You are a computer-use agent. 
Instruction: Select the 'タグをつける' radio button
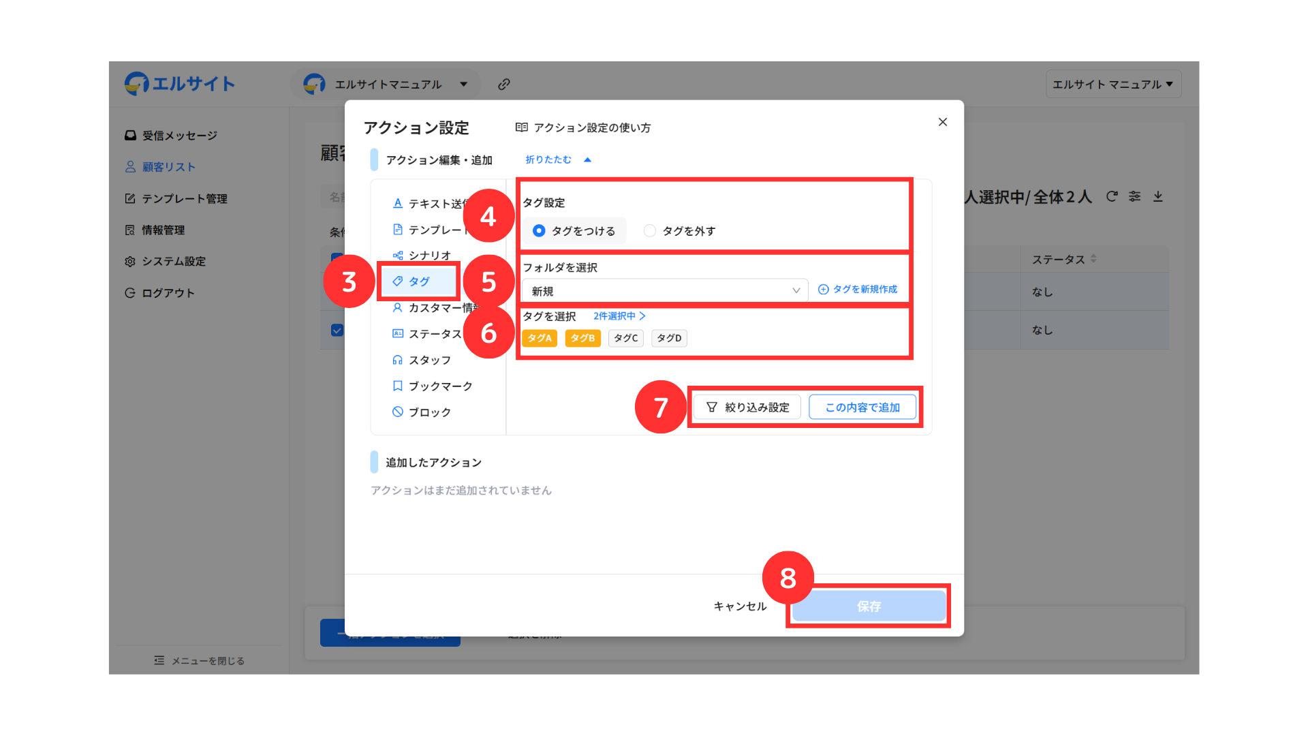pos(539,231)
